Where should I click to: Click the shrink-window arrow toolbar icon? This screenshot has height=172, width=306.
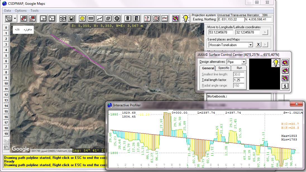pyautogui.click(x=43, y=18)
